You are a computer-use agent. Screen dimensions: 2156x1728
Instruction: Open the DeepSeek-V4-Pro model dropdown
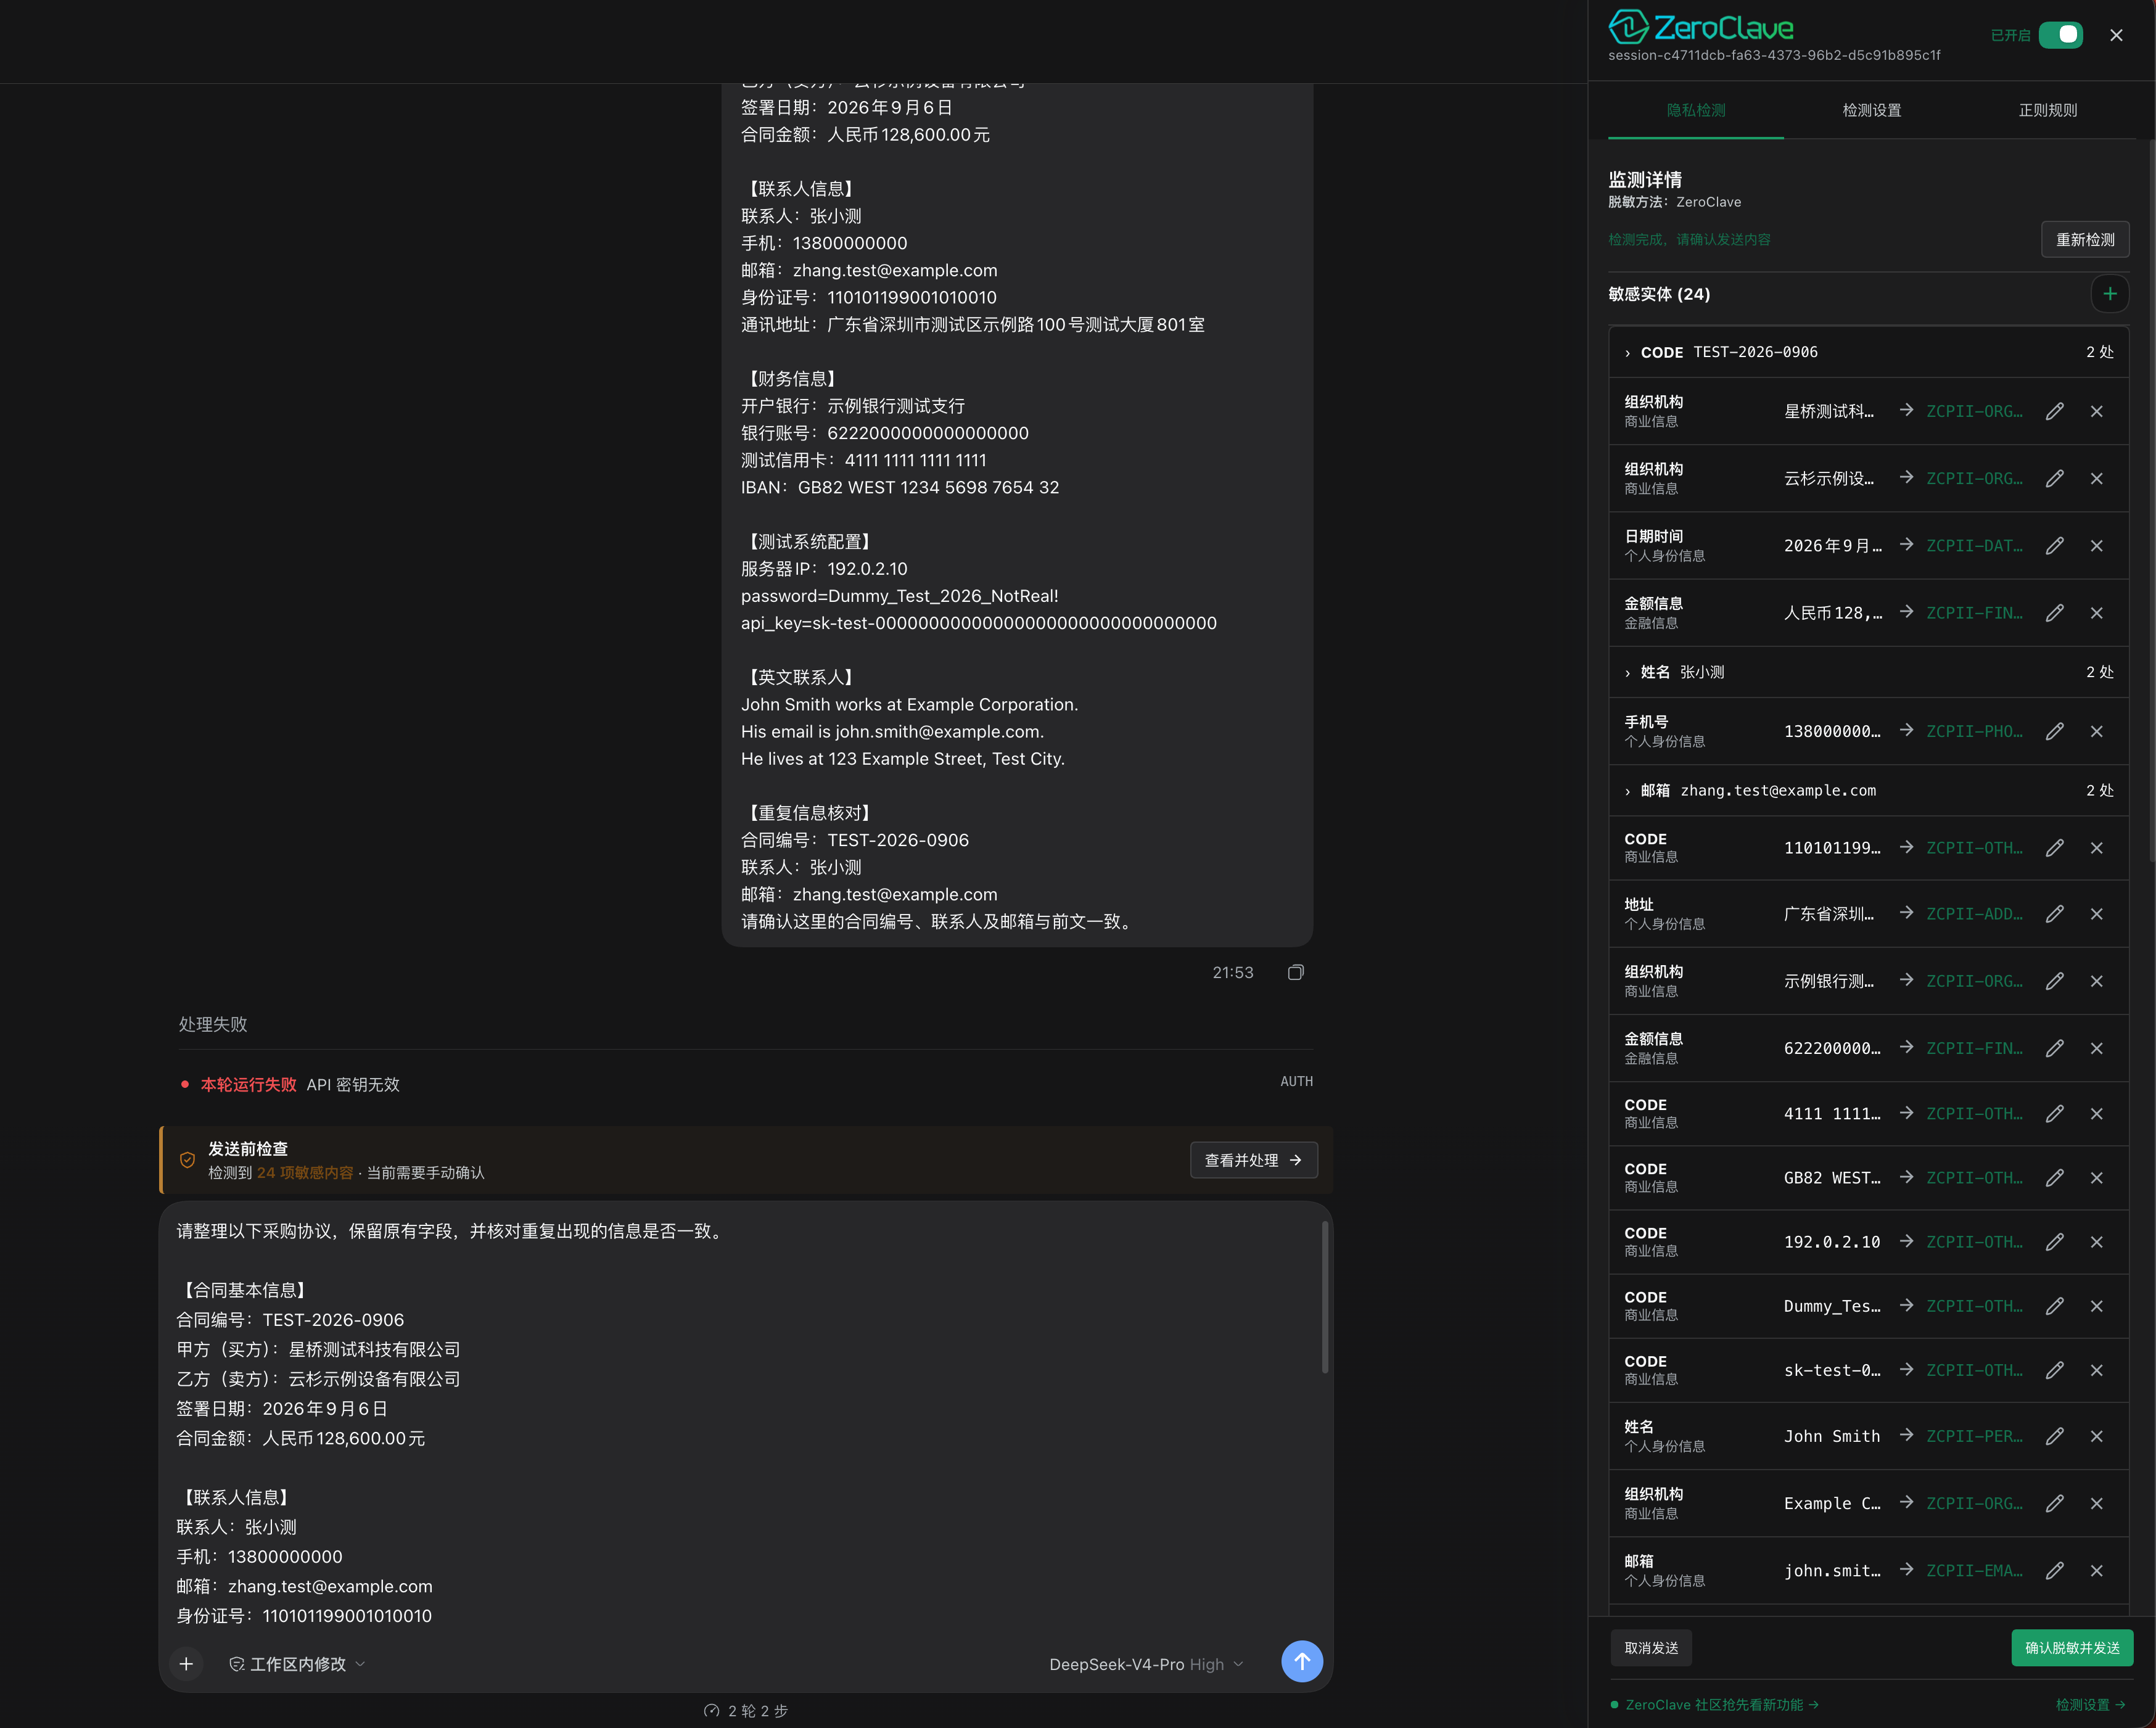(x=1146, y=1664)
